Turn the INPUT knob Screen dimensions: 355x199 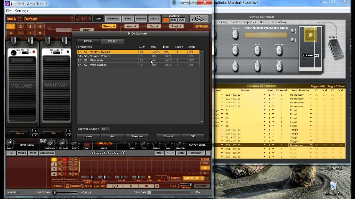tap(10, 143)
